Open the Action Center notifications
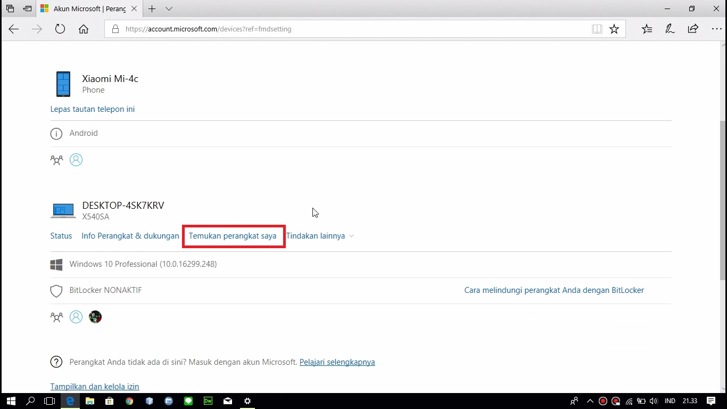 pos(711,401)
